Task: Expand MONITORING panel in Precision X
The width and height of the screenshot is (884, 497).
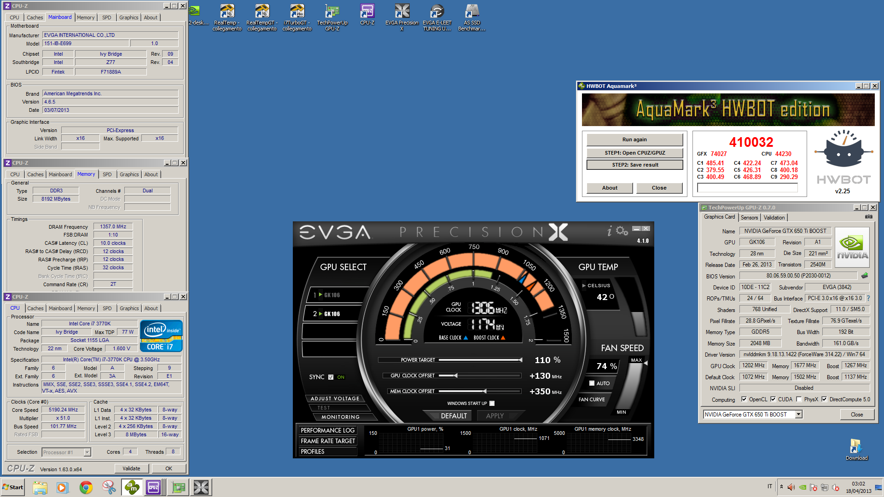Action: (341, 417)
